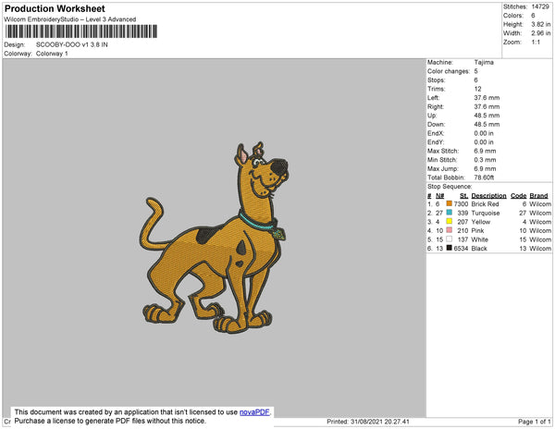This screenshot has width=555, height=429.
Task: Select the Black color swatch
Action: (449, 248)
